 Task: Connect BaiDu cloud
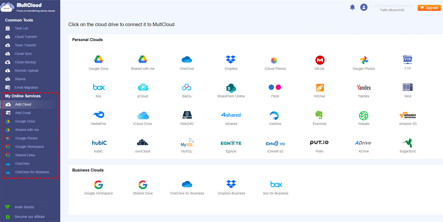[187, 91]
